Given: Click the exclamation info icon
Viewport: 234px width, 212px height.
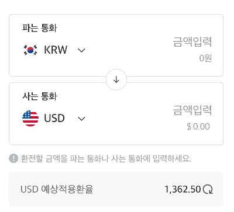Looking at the screenshot, I should pos(13,158).
